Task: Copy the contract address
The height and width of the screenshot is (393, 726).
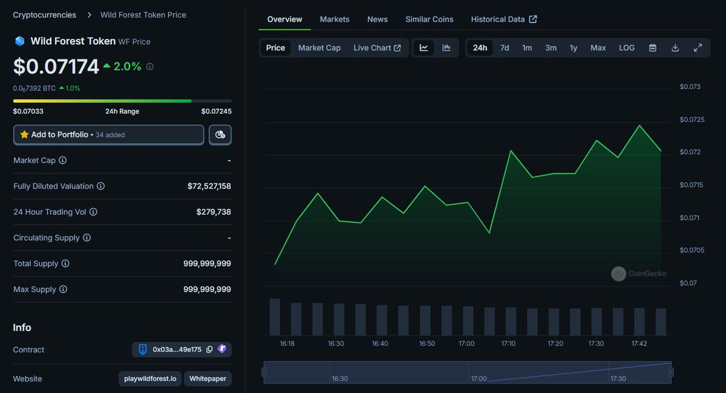Action: click(209, 349)
